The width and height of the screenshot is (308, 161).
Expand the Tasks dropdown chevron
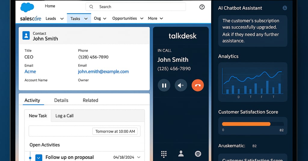point(86,19)
